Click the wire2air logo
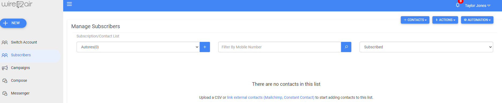The width and height of the screenshot is (502, 103). pos(17,4)
